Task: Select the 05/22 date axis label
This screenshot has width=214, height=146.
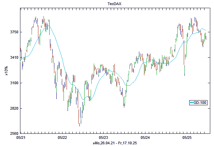Action: 63,138
